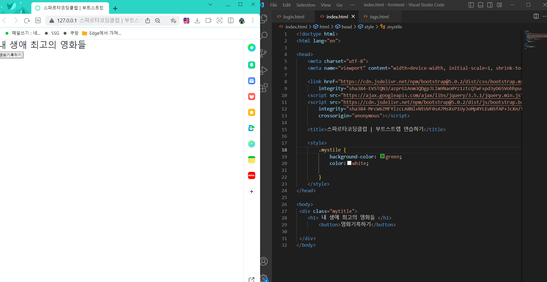
Task: Toggle the primary side bar layout icon
Action: pyautogui.click(x=471, y=5)
